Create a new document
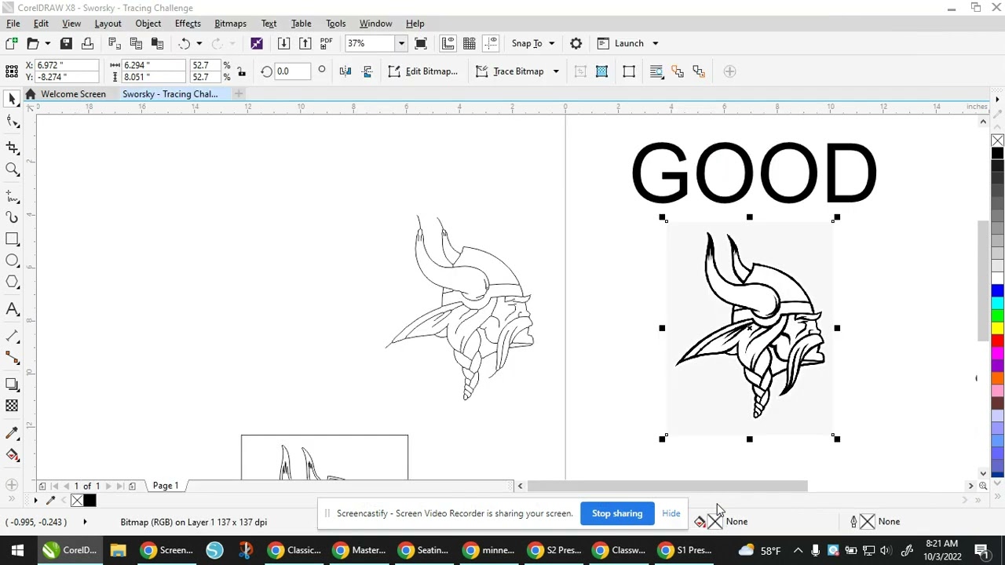 [x=11, y=43]
